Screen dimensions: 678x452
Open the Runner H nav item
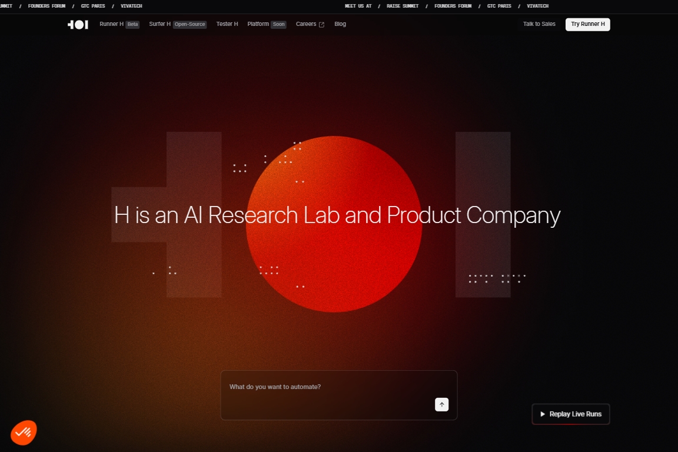click(111, 24)
